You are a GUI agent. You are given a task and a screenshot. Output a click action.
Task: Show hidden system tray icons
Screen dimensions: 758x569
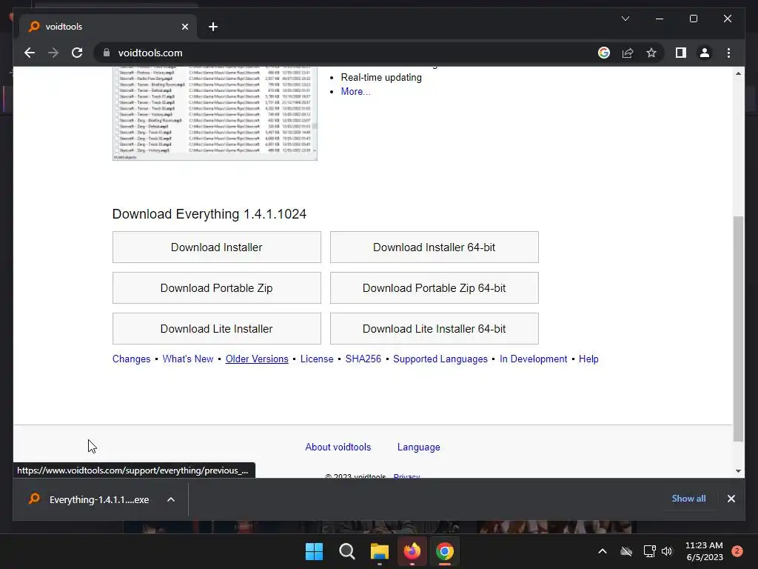pyautogui.click(x=603, y=551)
